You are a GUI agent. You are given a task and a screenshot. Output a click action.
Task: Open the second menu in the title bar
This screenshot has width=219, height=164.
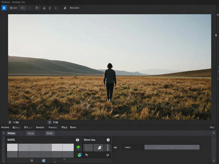pyautogui.click(x=18, y=2)
